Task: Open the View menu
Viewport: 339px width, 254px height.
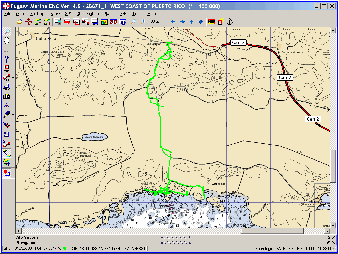Action: [x=55, y=13]
